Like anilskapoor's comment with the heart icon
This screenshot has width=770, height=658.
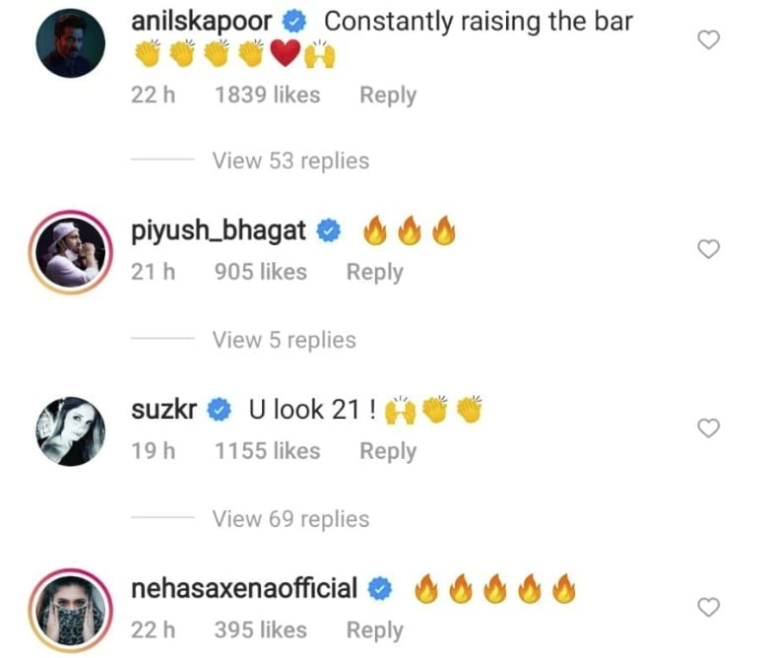pyautogui.click(x=708, y=39)
